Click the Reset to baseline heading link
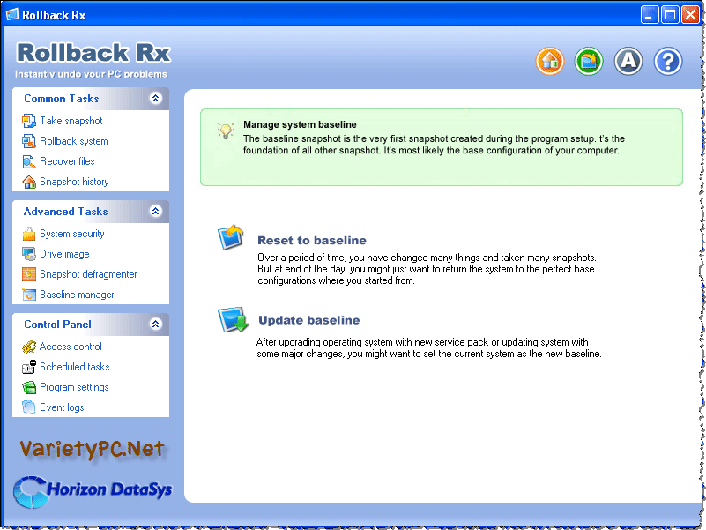Viewport: 706px width, 530px height. pos(311,240)
